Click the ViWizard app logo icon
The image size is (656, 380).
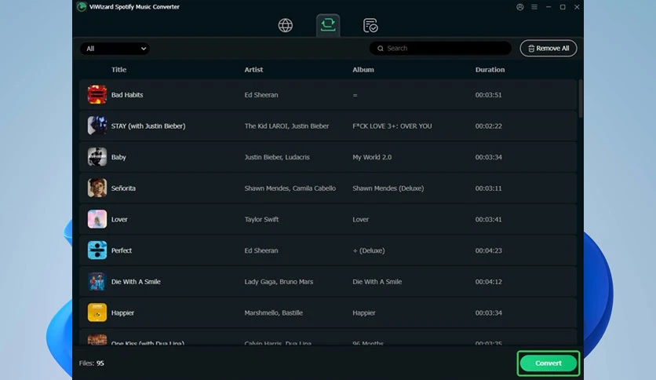point(82,7)
